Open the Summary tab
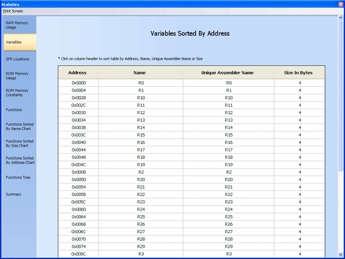 click(x=19, y=194)
